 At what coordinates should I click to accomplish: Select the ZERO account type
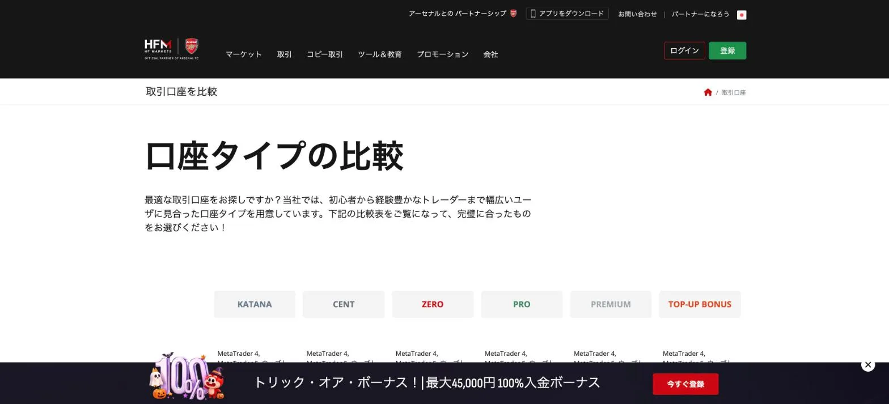click(x=433, y=304)
